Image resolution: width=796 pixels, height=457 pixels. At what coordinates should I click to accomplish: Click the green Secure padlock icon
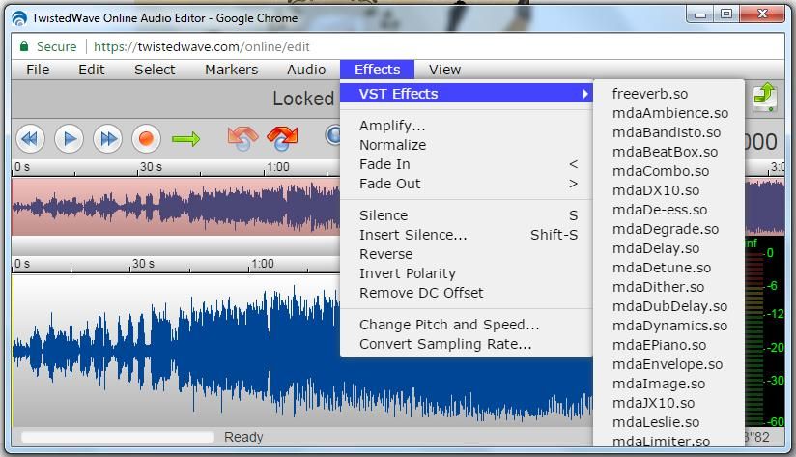pos(24,46)
